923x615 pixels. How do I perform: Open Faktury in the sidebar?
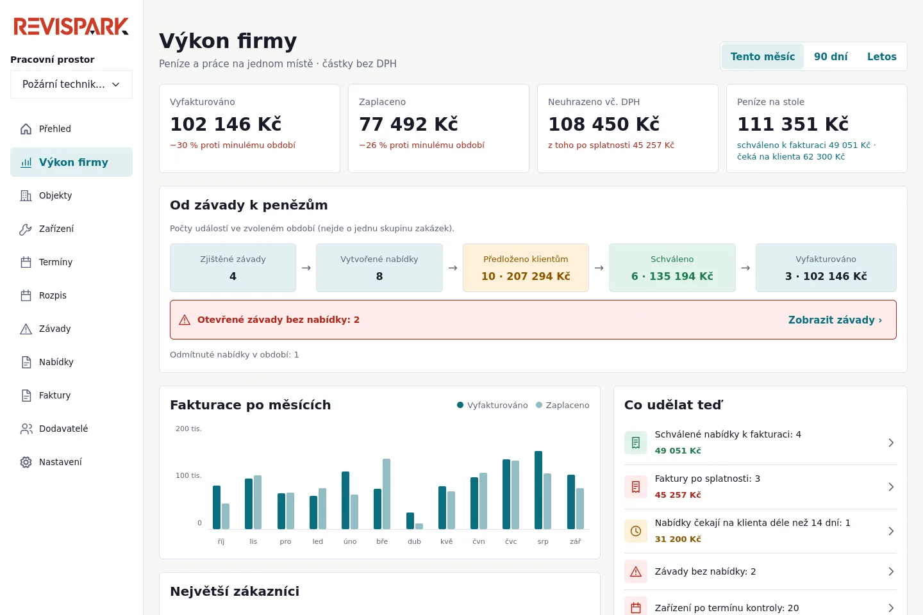pos(71,395)
